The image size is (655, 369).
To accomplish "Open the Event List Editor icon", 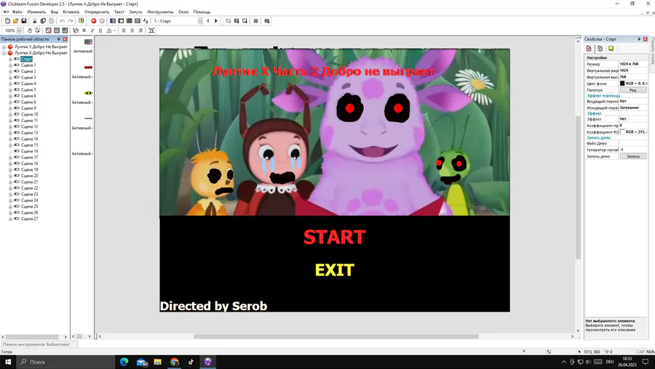I will click(138, 21).
